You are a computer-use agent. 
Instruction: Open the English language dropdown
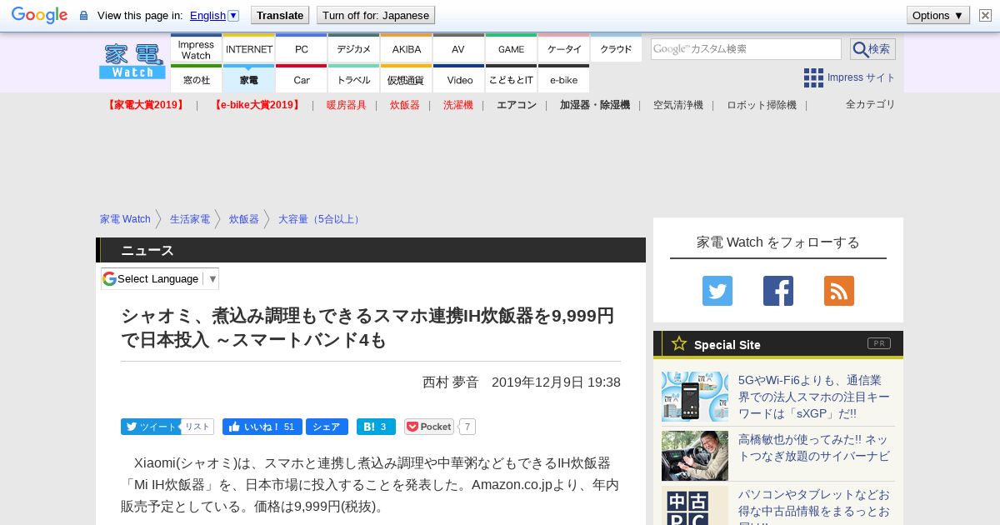click(214, 15)
